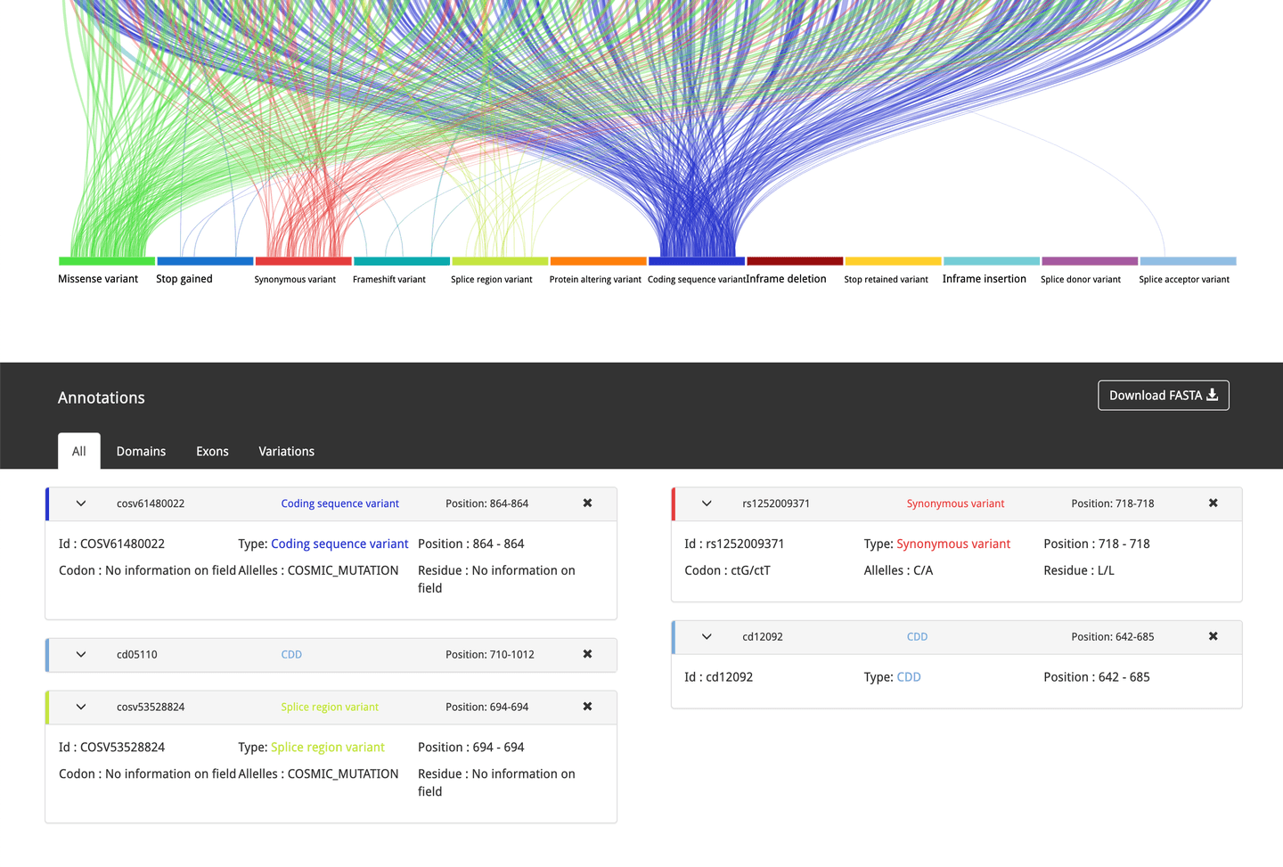Select the All annotations tab
1283x867 pixels.
[79, 452]
